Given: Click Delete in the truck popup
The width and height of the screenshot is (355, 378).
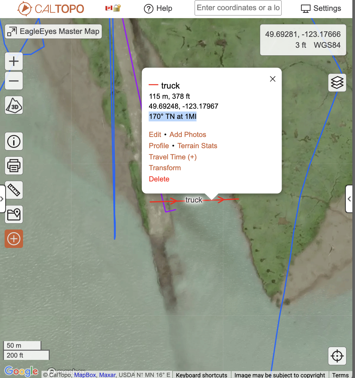Looking at the screenshot, I should coord(159,179).
